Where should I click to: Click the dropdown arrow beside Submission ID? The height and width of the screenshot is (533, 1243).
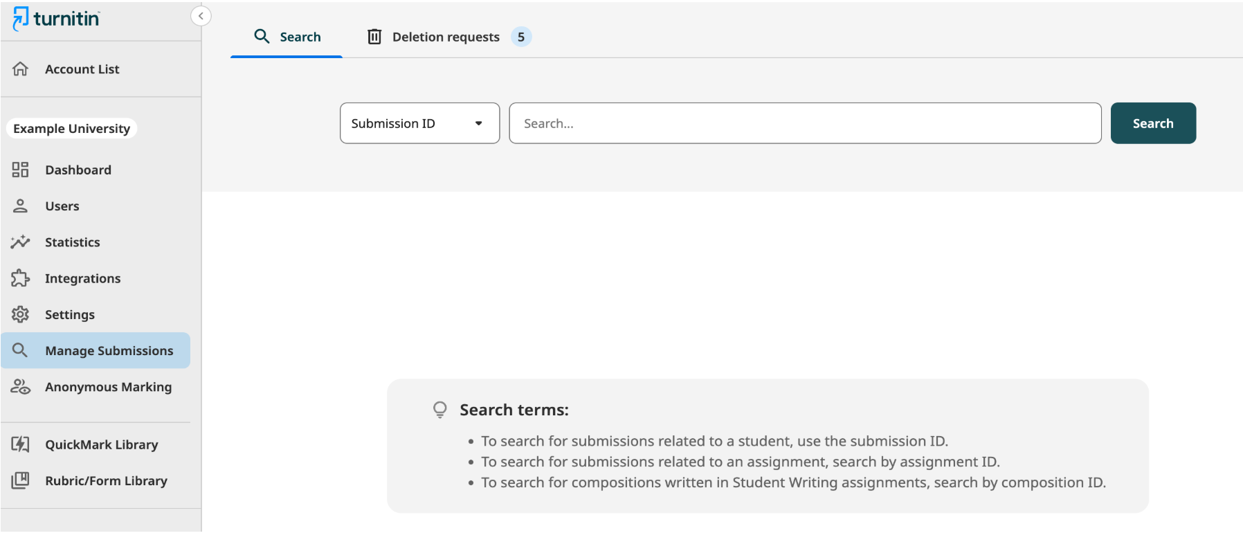[x=478, y=124]
